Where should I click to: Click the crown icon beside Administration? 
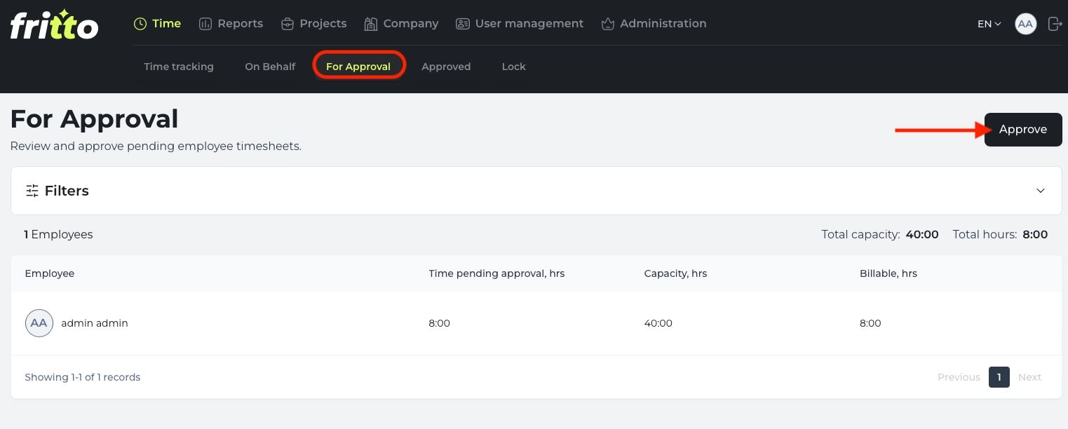coord(608,24)
